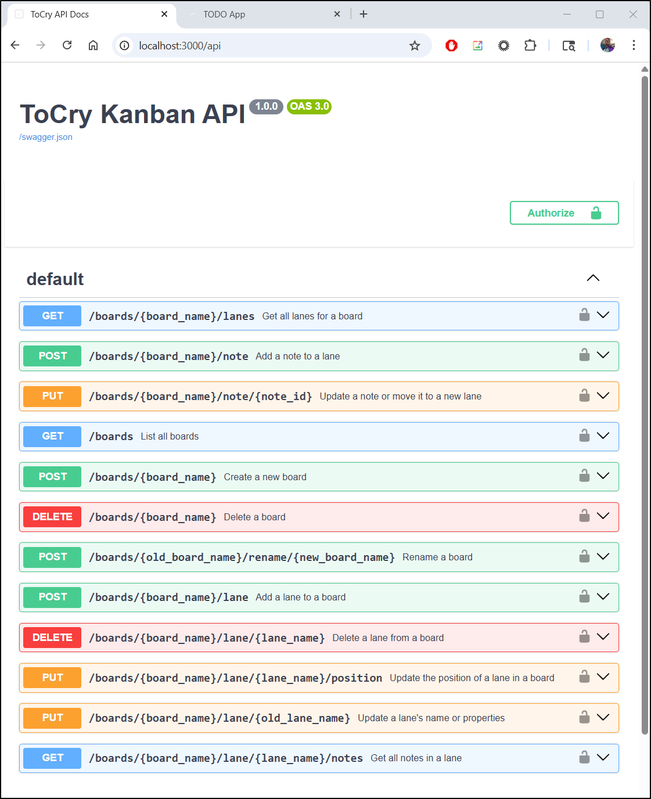Image resolution: width=651 pixels, height=799 pixels.
Task: Click the red ad blocker extension icon
Action: click(x=451, y=45)
